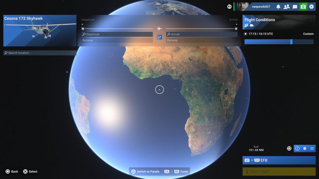This screenshot has width=319, height=179.
Task: Open the chat messages icon
Action: pos(295,6)
